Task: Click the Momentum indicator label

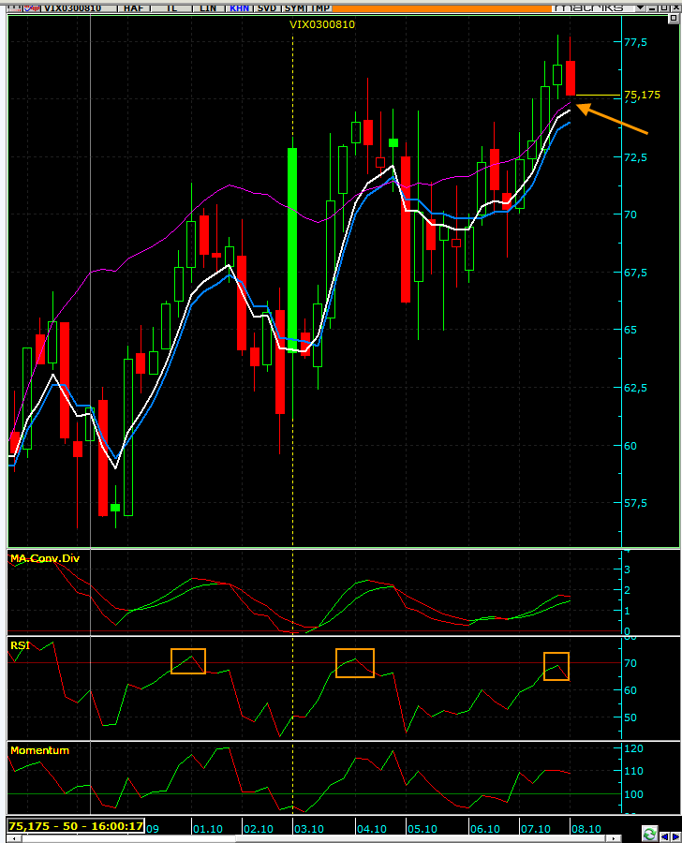Action: click(39, 750)
